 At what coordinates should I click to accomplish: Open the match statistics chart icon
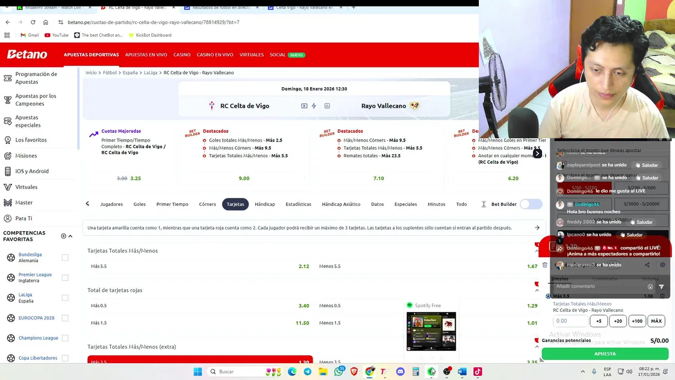click(x=327, y=106)
